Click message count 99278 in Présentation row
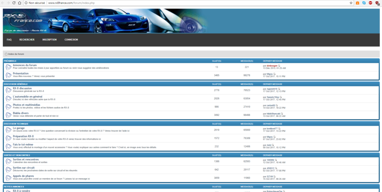Screen dimensions: 382x192 point(247,75)
